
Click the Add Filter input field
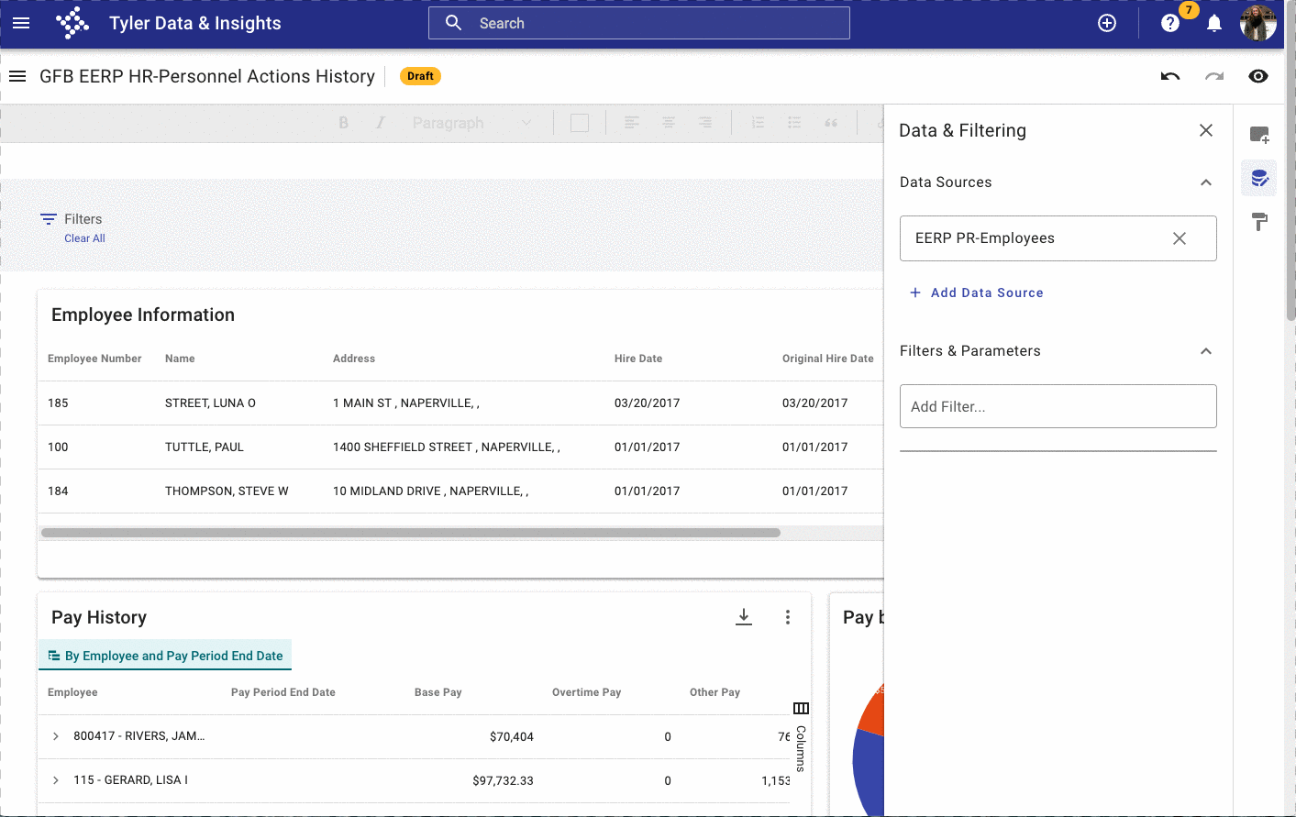[1058, 406]
